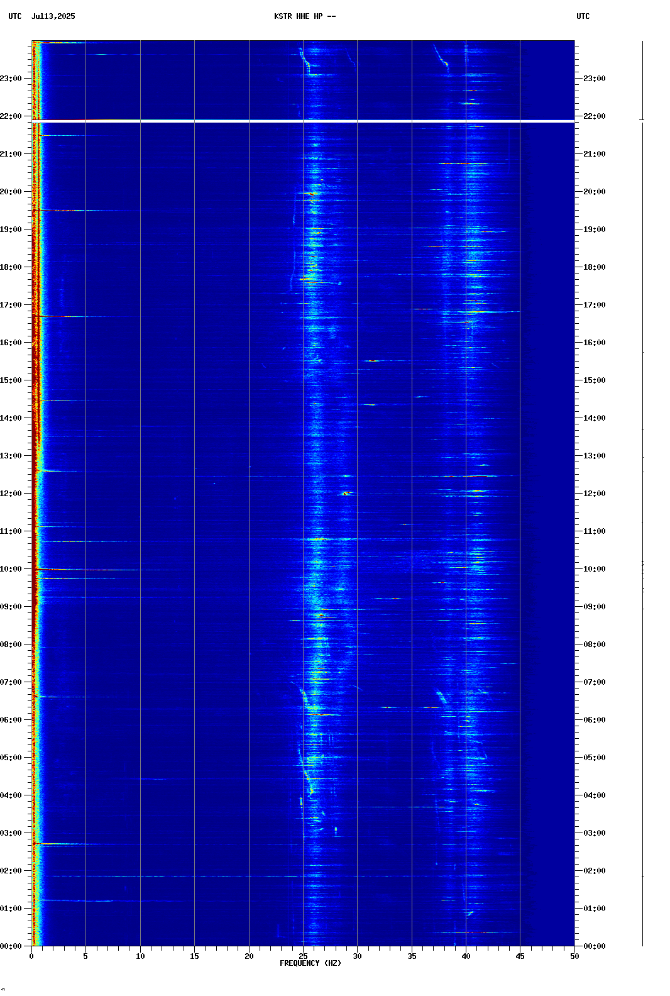Click the left-axis "00:00" time label
Image resolution: width=670 pixels, height=996 pixels.
(11, 946)
